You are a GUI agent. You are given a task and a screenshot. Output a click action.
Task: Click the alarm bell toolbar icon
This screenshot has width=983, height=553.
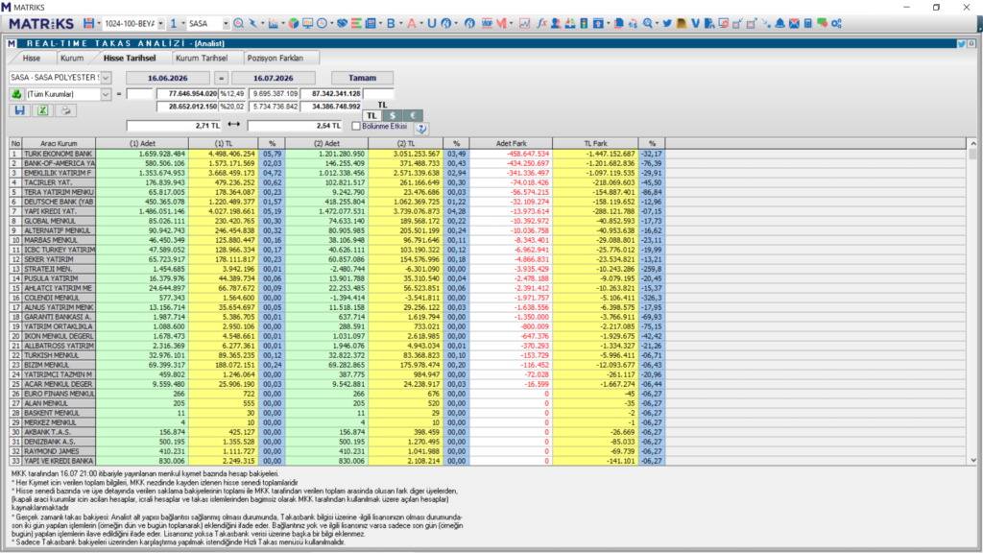point(779,23)
